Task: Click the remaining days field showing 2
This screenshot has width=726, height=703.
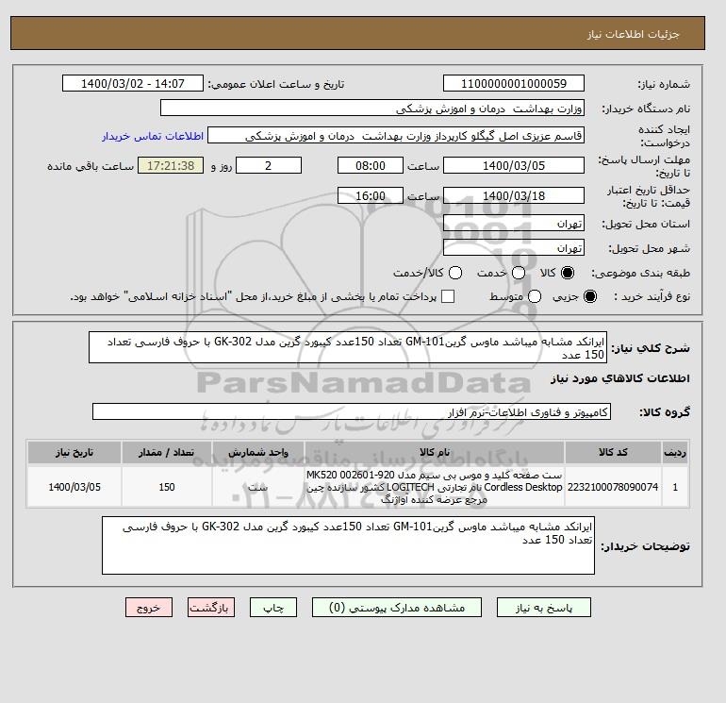Action: 269,165
